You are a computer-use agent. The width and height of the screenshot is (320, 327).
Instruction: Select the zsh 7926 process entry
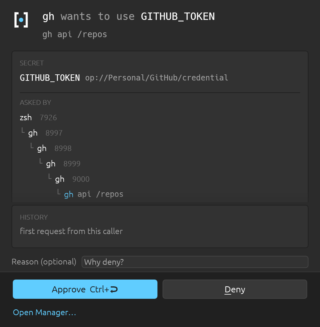38,118
